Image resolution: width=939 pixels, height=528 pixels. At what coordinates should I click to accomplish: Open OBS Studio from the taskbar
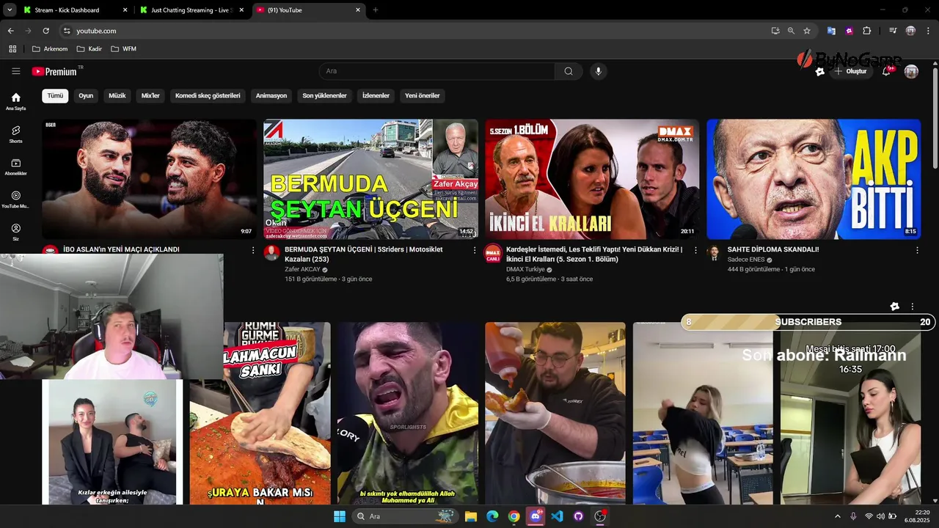pyautogui.click(x=599, y=516)
